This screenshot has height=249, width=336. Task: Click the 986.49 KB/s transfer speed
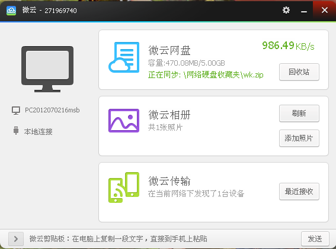coord(288,46)
